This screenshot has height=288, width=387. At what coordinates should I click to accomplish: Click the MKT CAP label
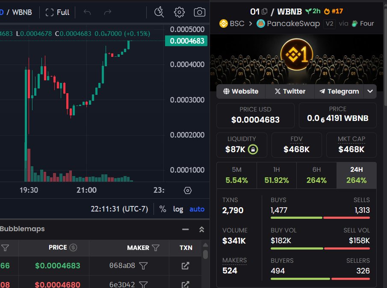(x=351, y=139)
